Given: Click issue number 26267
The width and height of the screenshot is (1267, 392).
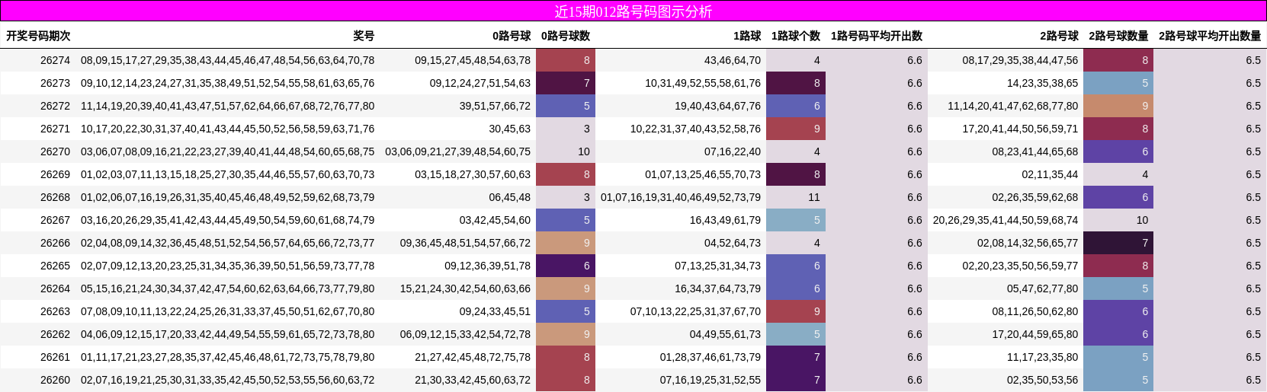Looking at the screenshot, I should pyautogui.click(x=55, y=220).
